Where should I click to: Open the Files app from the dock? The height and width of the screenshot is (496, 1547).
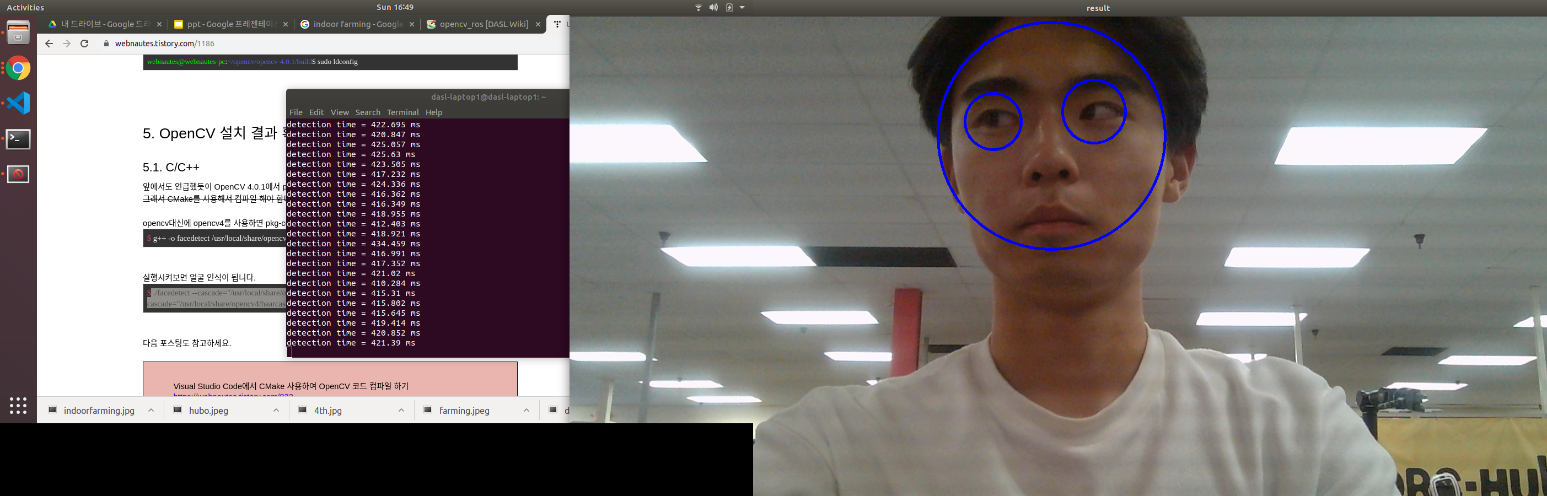point(18,33)
